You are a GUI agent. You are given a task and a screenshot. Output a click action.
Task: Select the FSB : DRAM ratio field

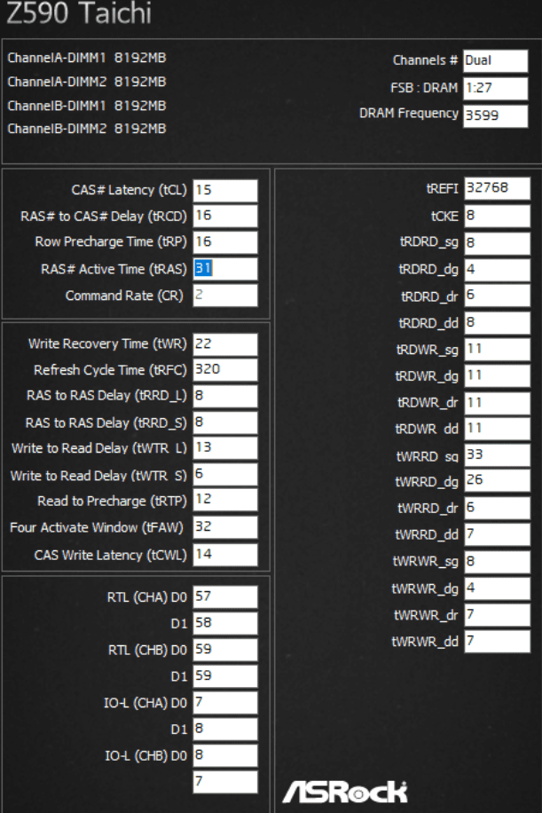click(495, 88)
